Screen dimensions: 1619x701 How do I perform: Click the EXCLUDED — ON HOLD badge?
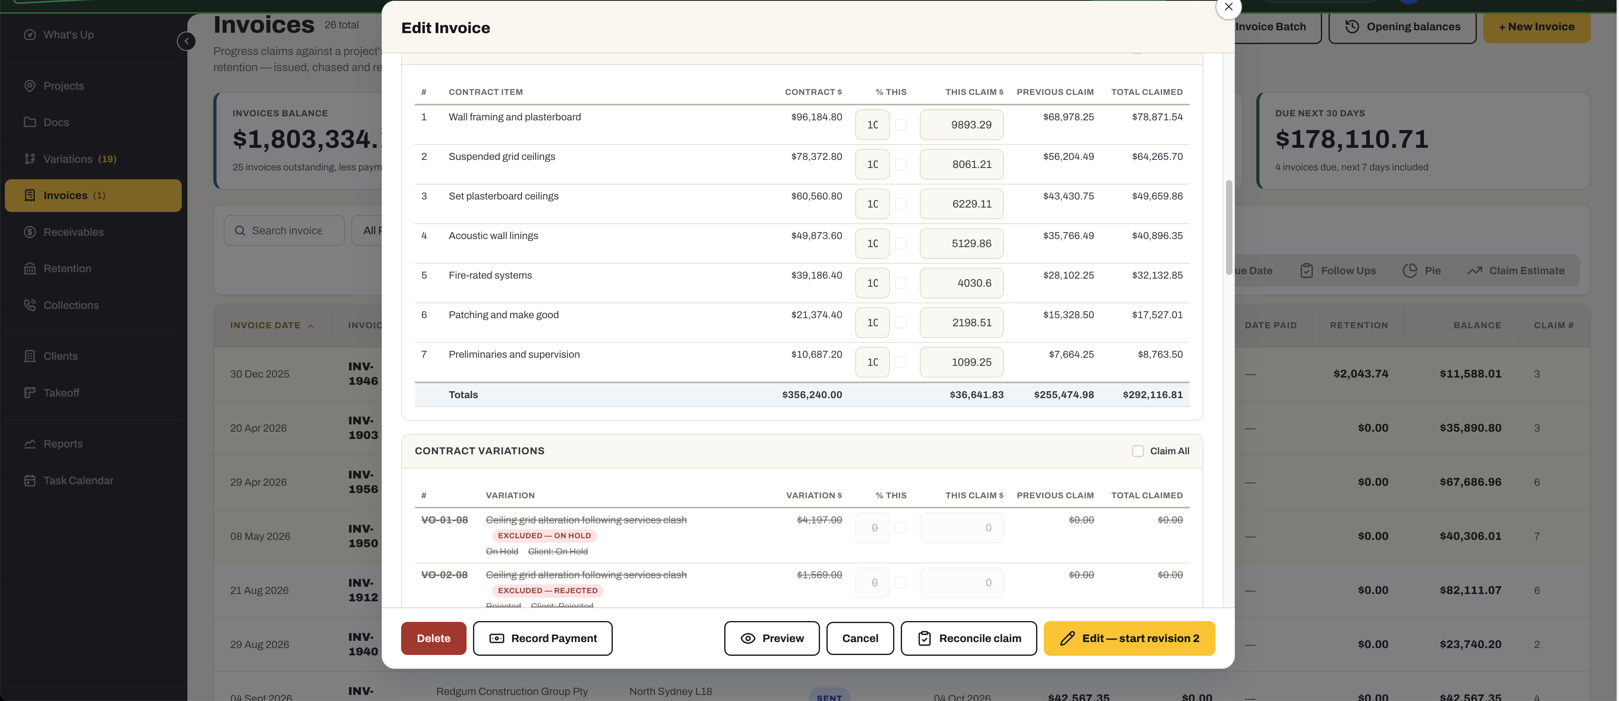coord(544,536)
